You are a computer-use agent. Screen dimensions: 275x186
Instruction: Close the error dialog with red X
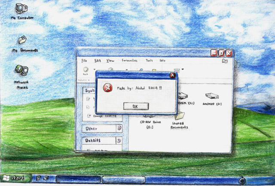click(173, 75)
